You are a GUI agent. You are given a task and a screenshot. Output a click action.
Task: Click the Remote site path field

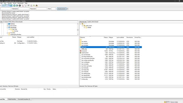[135, 22]
